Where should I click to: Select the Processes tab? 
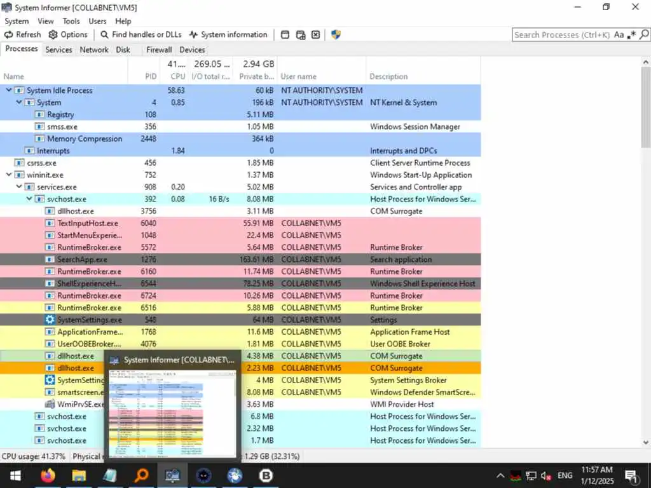21,49
